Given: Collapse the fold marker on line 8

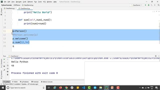Looking at the screenshot, I should coord(11,20).
